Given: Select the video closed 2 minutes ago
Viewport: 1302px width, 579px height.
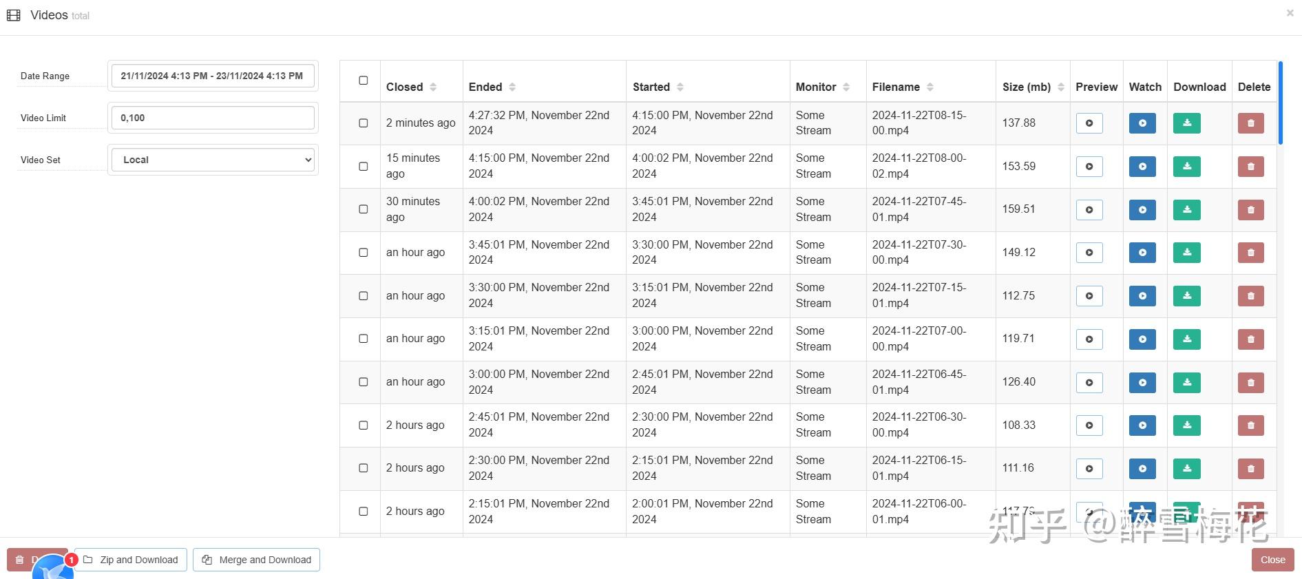Looking at the screenshot, I should tap(364, 123).
